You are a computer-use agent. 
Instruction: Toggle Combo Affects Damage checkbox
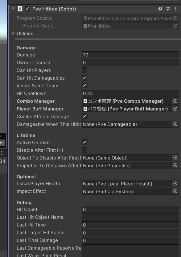pos(84,117)
